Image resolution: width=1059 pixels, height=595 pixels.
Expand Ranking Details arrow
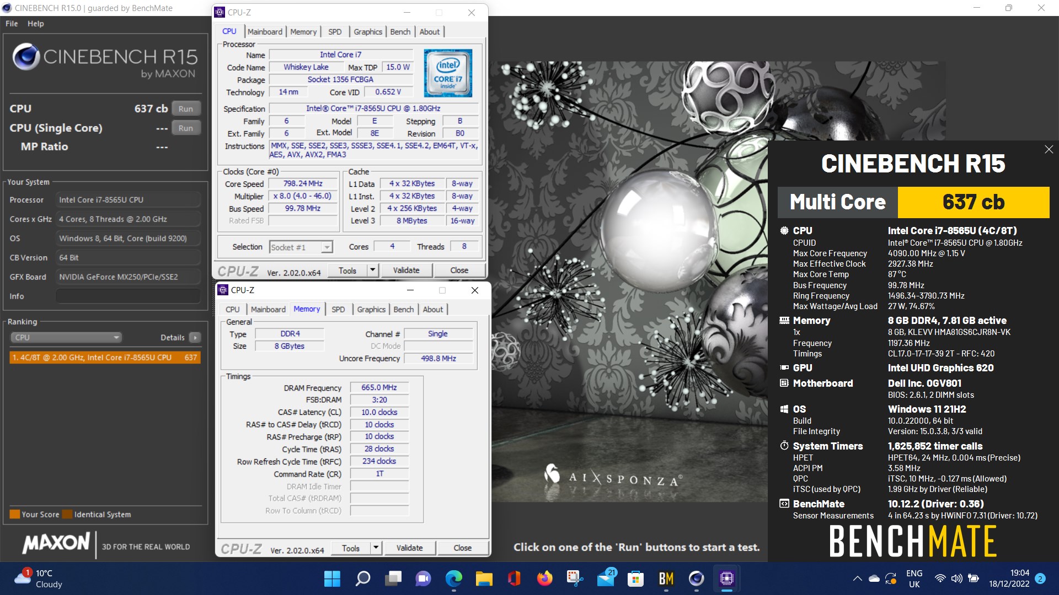[x=195, y=337]
